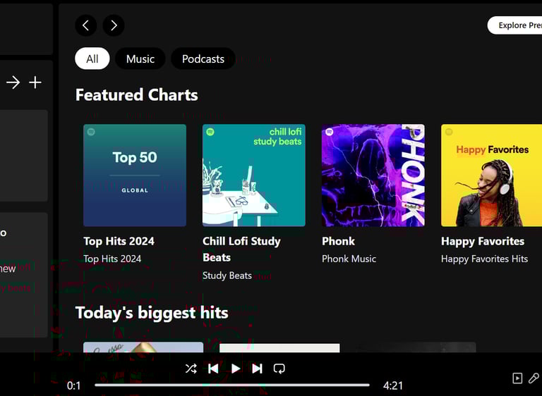Viewport: 542px width, 396px height.
Task: Toggle shuffle playback
Action: click(x=191, y=369)
